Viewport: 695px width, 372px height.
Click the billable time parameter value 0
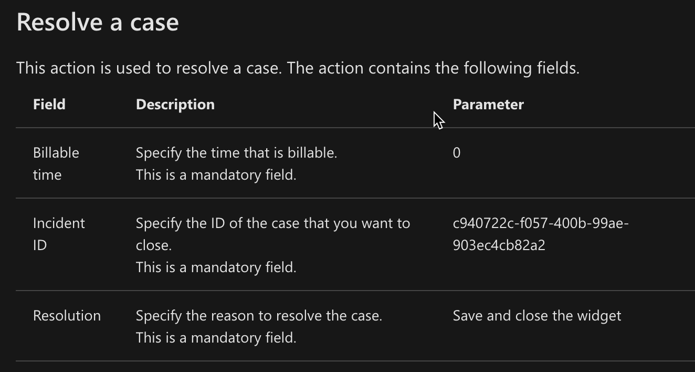coord(457,153)
